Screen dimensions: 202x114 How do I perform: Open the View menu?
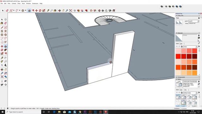click(9, 3)
